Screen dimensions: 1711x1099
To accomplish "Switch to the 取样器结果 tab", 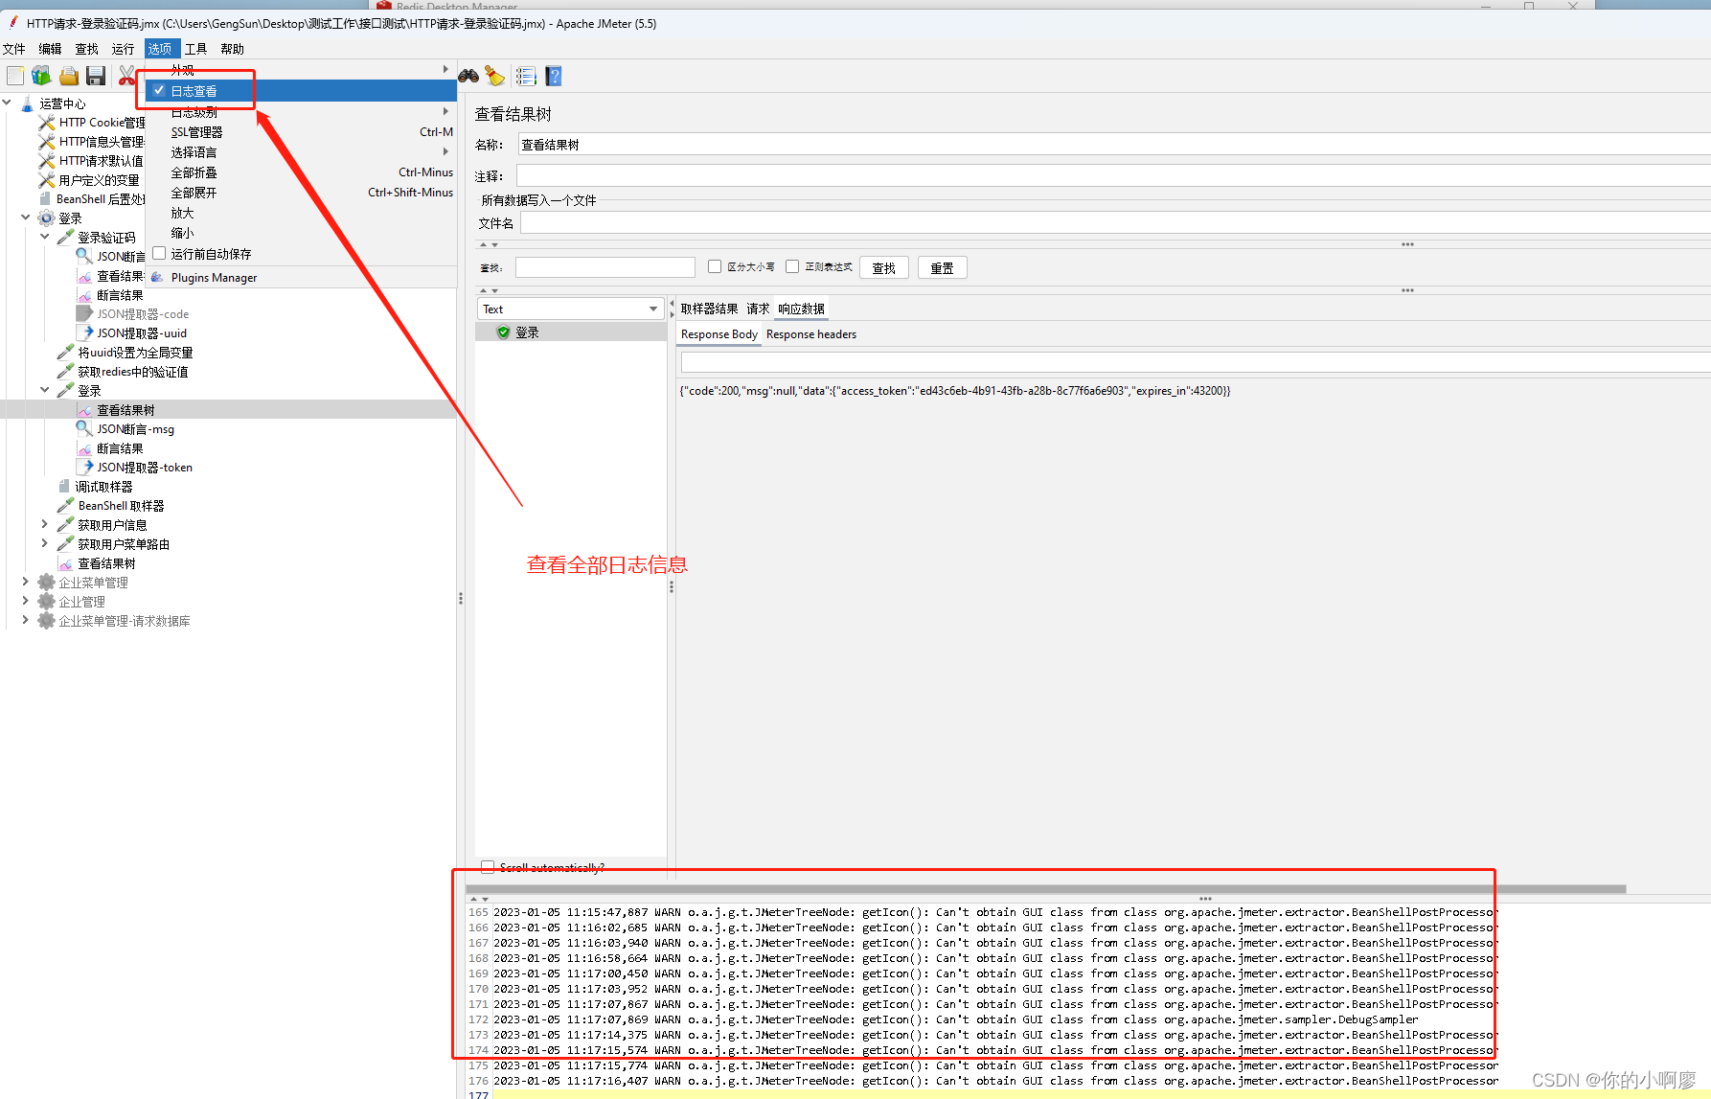I will point(709,309).
